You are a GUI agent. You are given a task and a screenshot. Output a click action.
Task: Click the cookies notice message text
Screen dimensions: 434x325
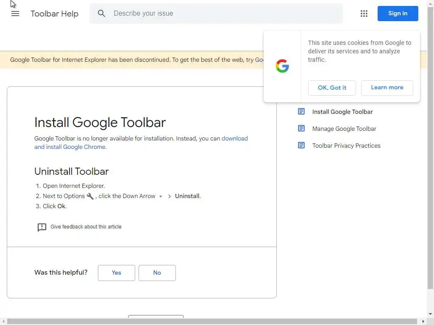click(x=359, y=51)
